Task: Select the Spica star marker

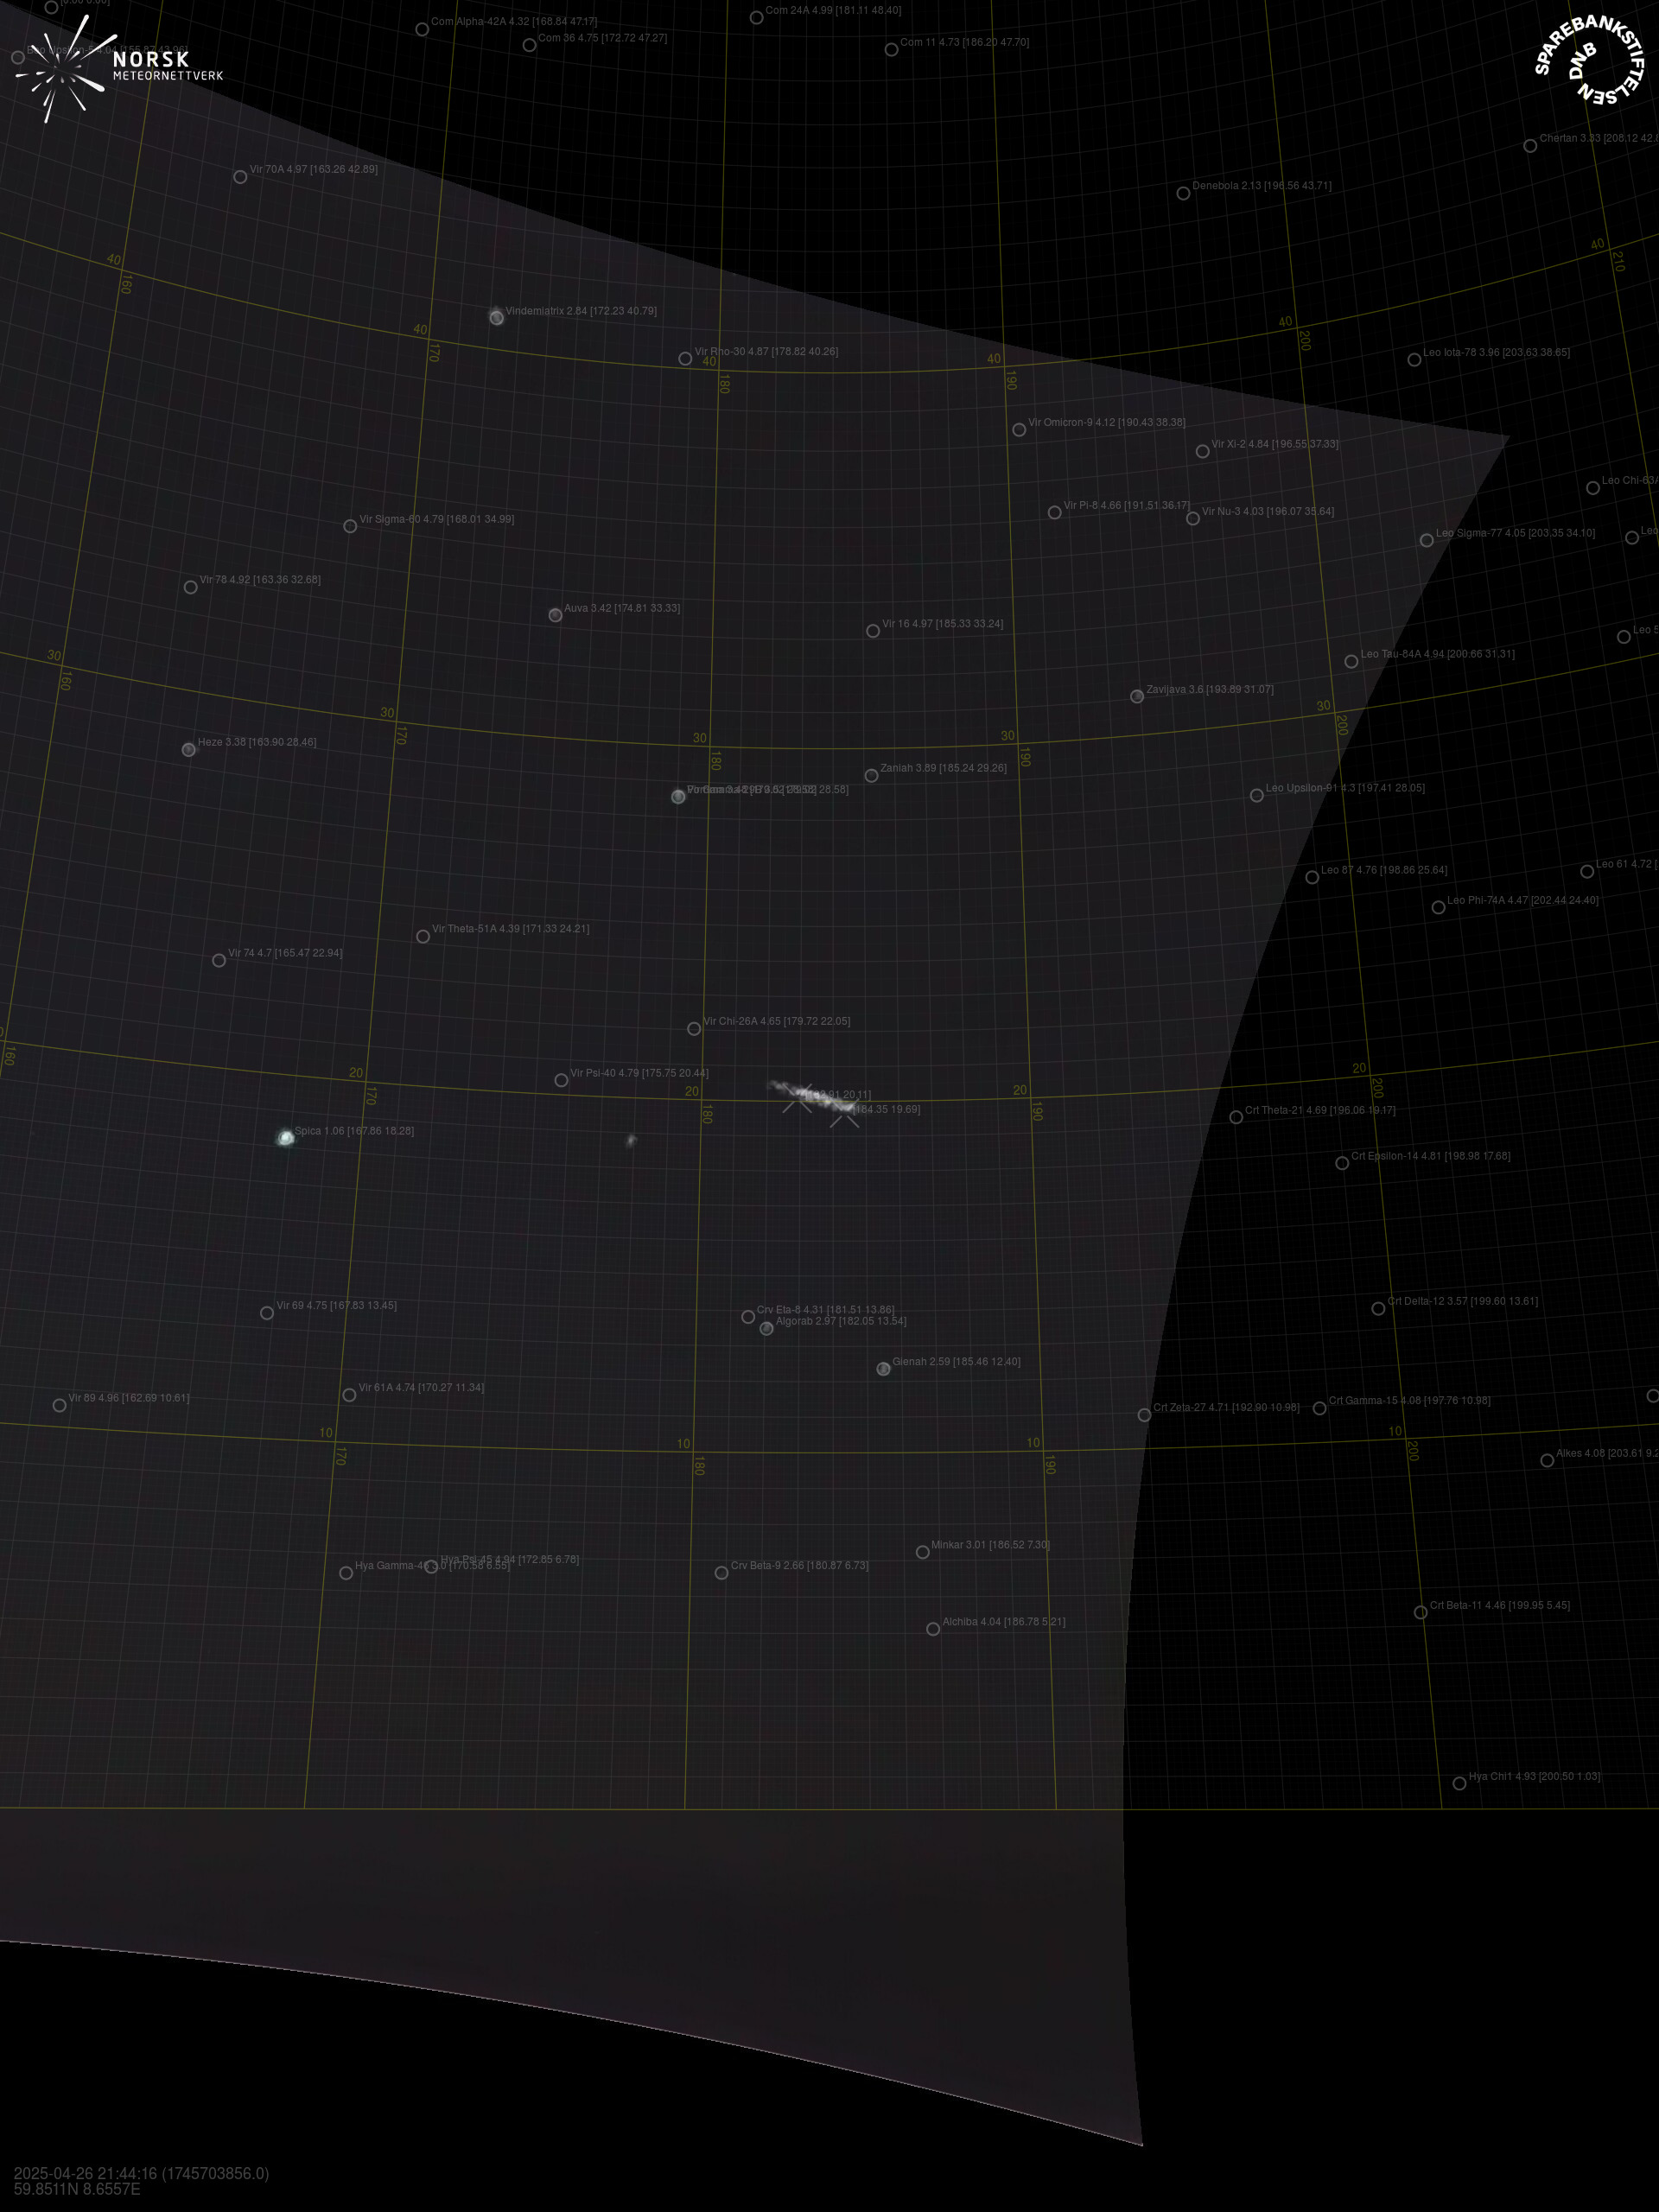Action: click(286, 1138)
